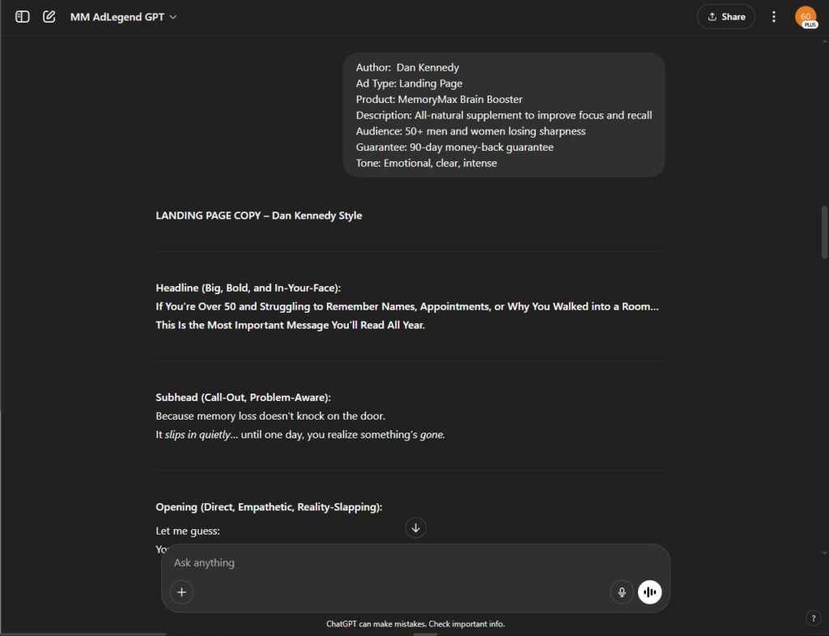Click 'Headline (Big, Bold, and In-Your-Face):' label

pos(248,288)
